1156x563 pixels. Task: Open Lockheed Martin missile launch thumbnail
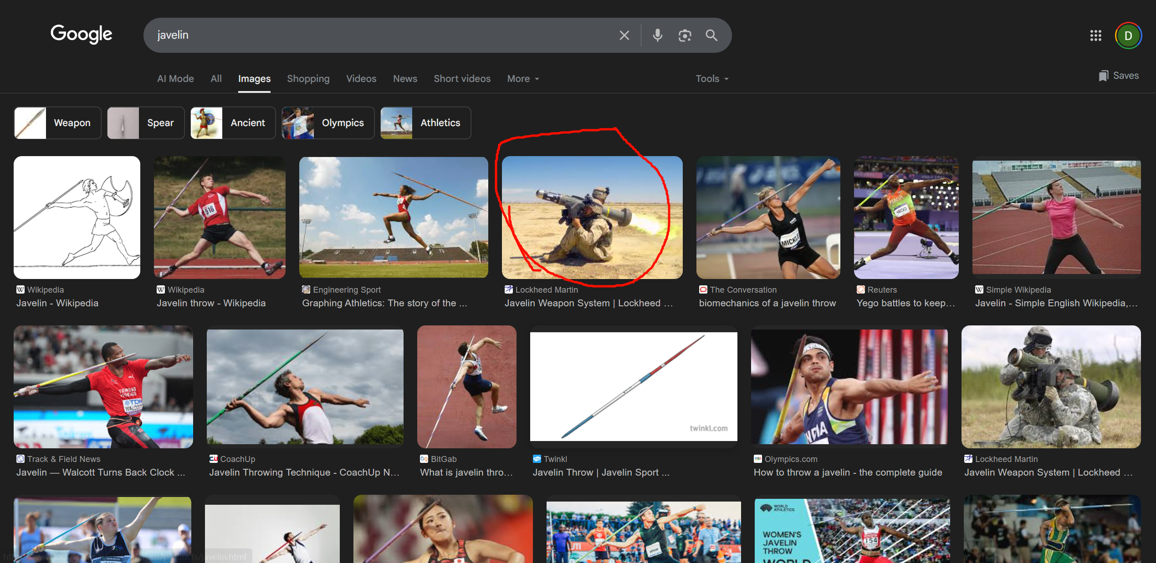(592, 218)
